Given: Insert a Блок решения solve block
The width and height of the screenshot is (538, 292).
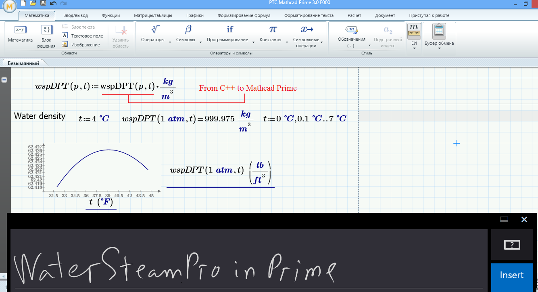Looking at the screenshot, I should point(47,36).
